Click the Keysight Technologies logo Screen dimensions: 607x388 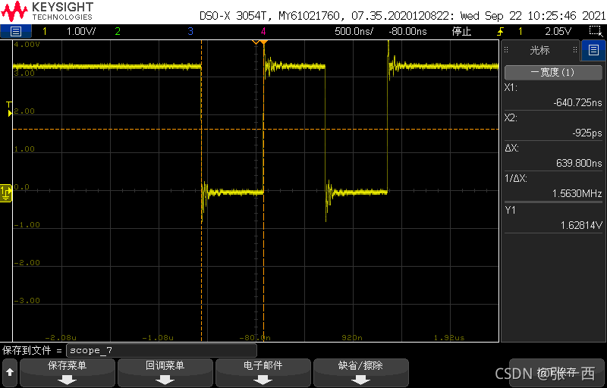click(x=47, y=11)
